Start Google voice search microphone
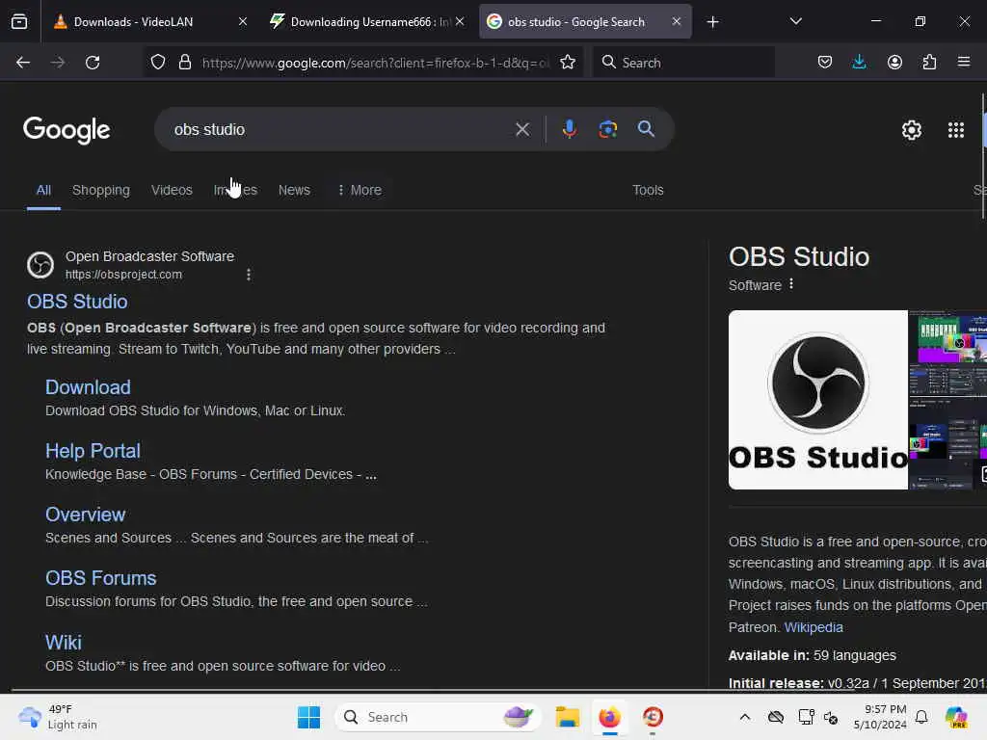This screenshot has height=740, width=987. 569,129
